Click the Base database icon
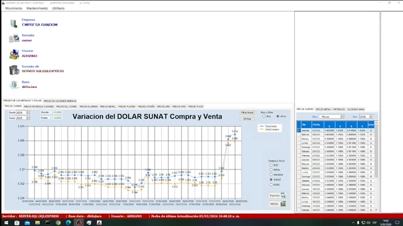The height and width of the screenshot is (226, 403). 14,85
